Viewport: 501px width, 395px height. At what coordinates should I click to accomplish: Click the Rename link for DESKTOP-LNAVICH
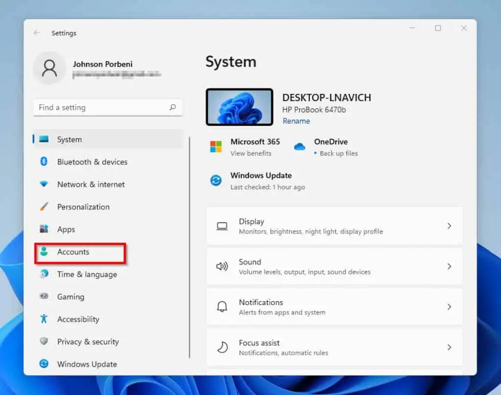click(x=296, y=121)
